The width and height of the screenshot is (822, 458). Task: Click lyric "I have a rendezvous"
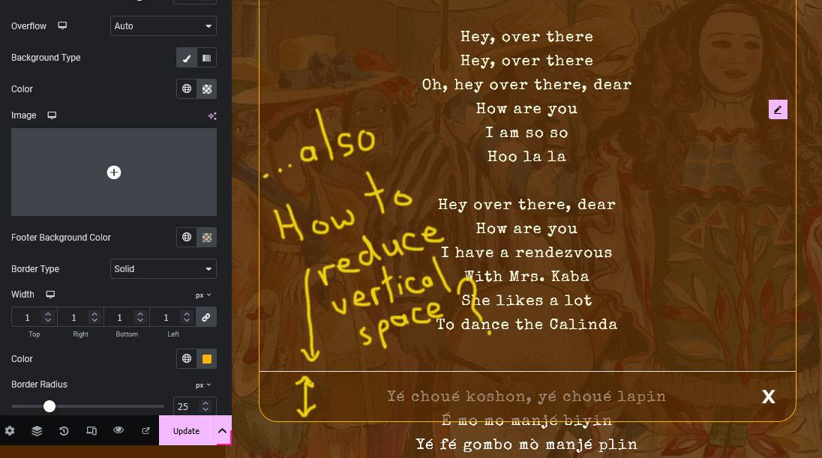point(526,253)
